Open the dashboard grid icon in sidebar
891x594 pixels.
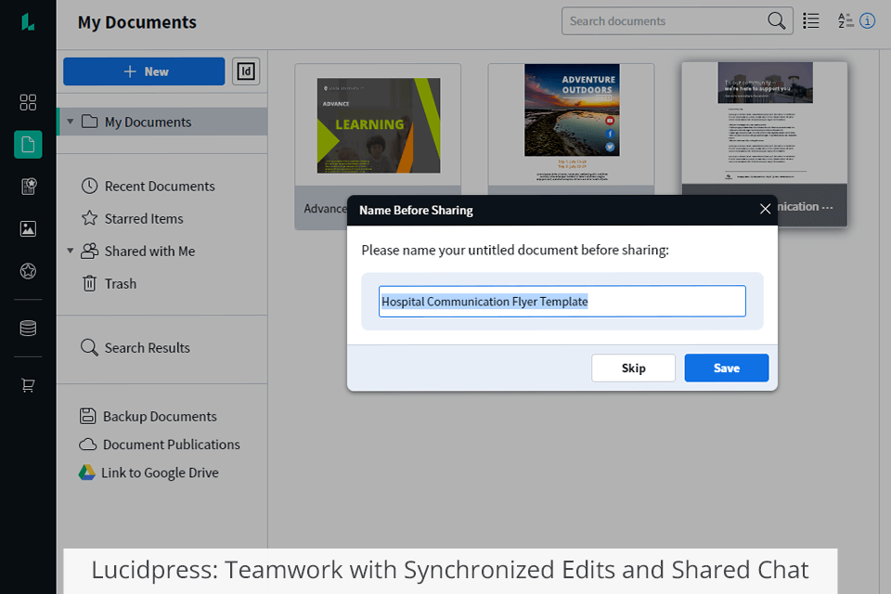[28, 102]
